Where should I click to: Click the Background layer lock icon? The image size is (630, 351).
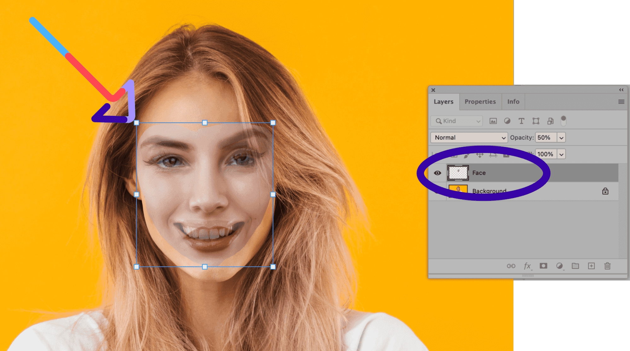605,191
